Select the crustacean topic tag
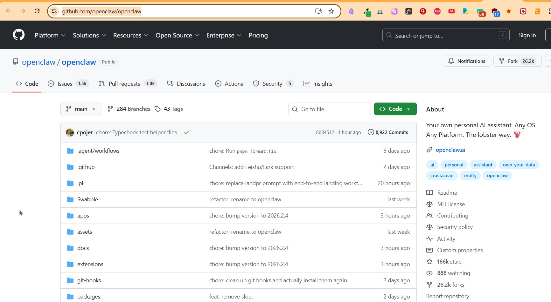 (x=442, y=176)
